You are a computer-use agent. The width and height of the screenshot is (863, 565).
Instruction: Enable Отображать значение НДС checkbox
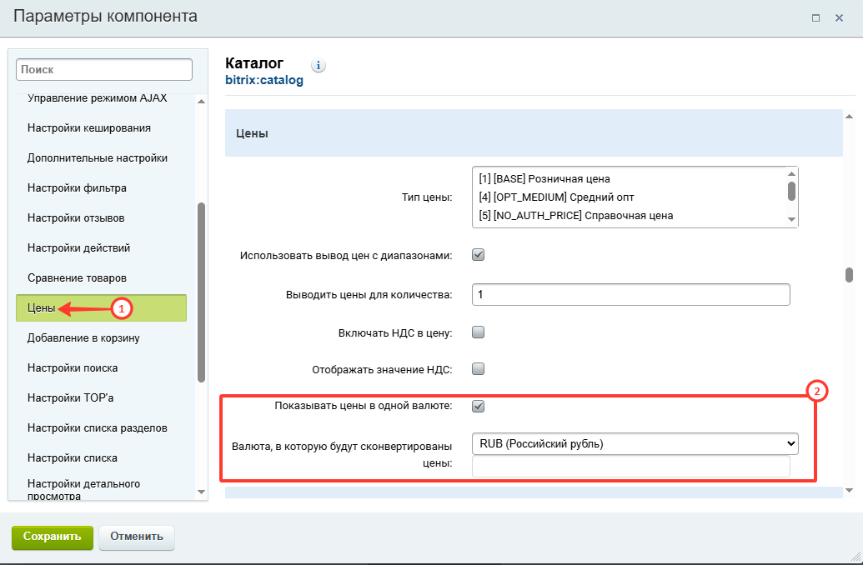(x=479, y=368)
